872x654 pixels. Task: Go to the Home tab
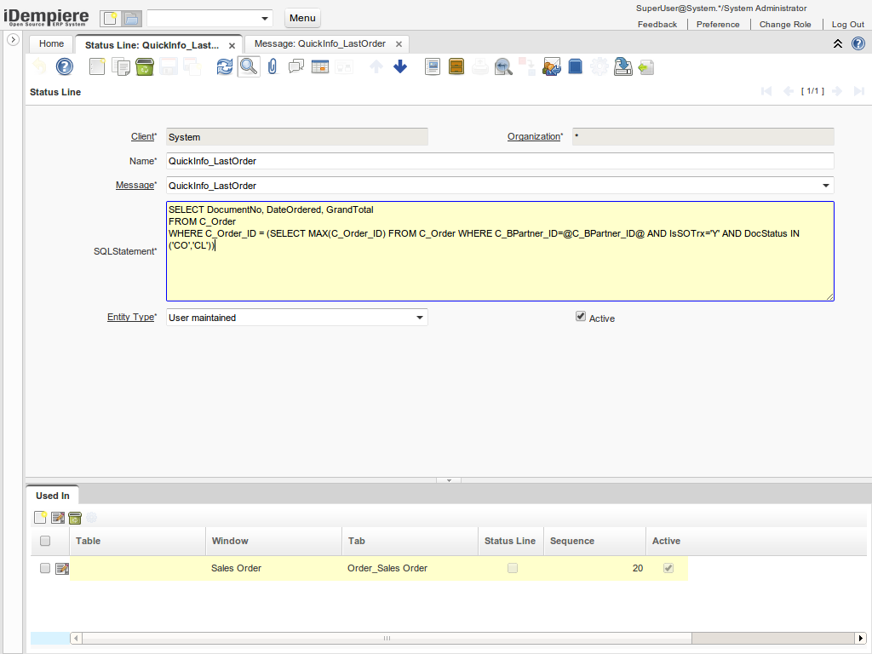51,43
